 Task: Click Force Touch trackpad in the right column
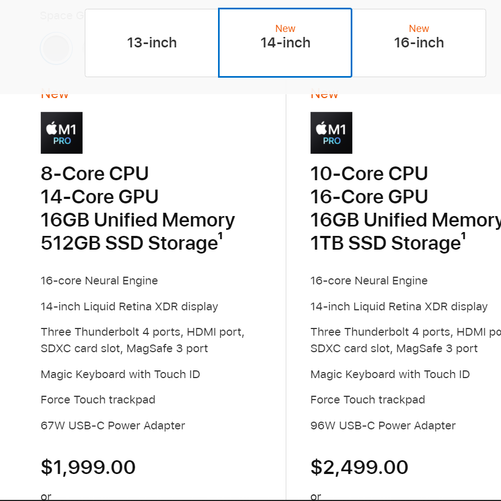point(368,400)
